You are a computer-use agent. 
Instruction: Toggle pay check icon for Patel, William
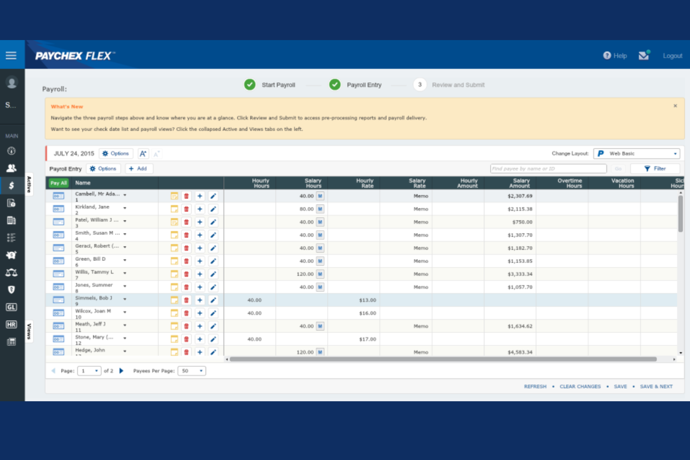coord(58,222)
